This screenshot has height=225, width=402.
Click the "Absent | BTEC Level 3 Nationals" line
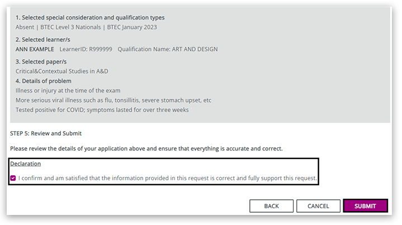[86, 27]
